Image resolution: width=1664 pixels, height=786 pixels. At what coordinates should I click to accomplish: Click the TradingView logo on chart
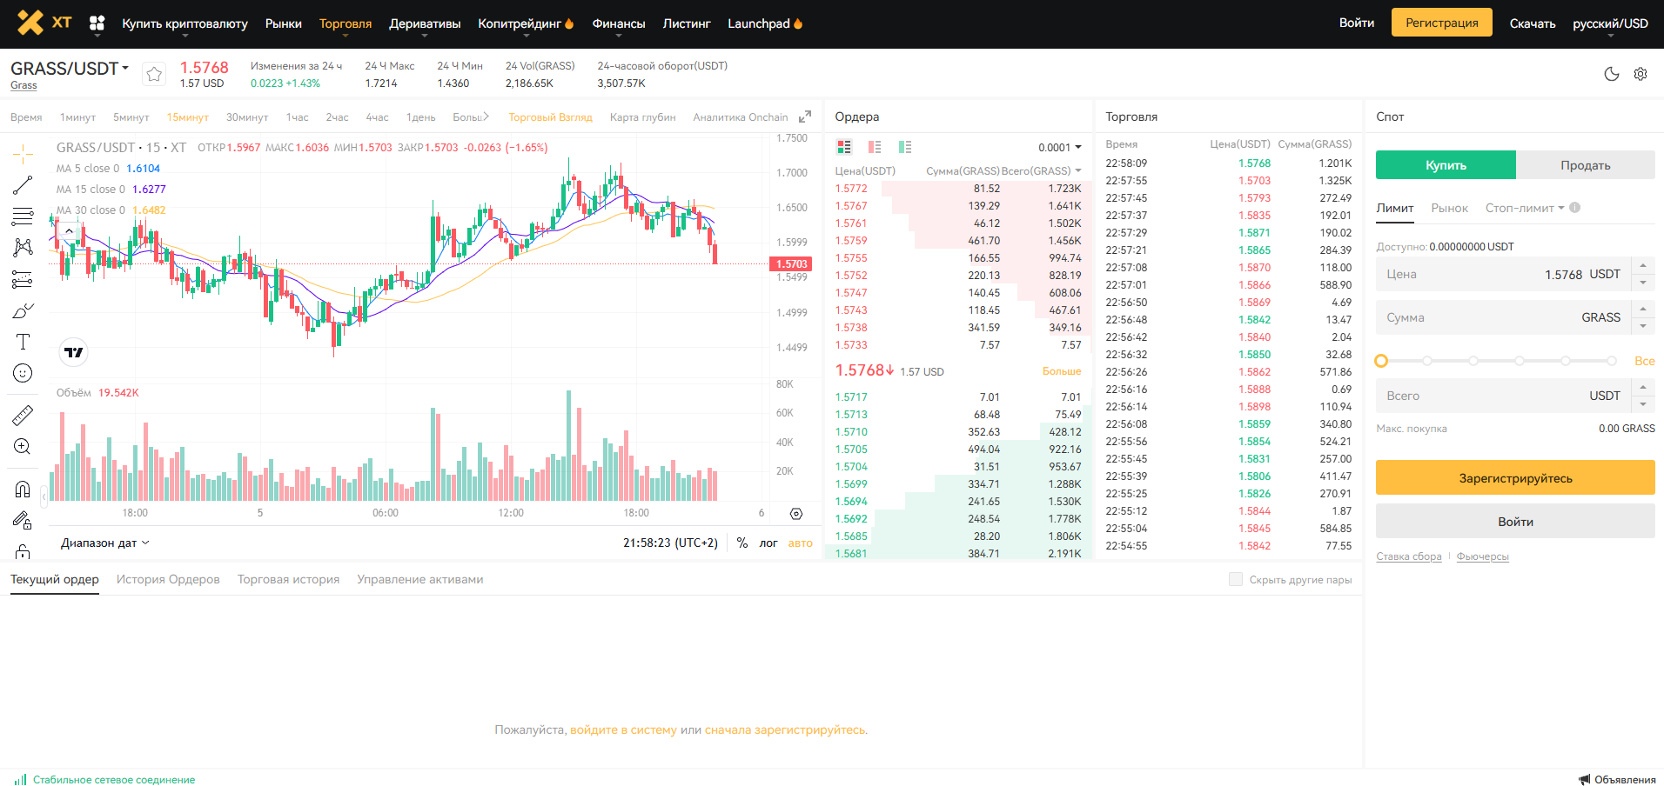click(x=74, y=352)
